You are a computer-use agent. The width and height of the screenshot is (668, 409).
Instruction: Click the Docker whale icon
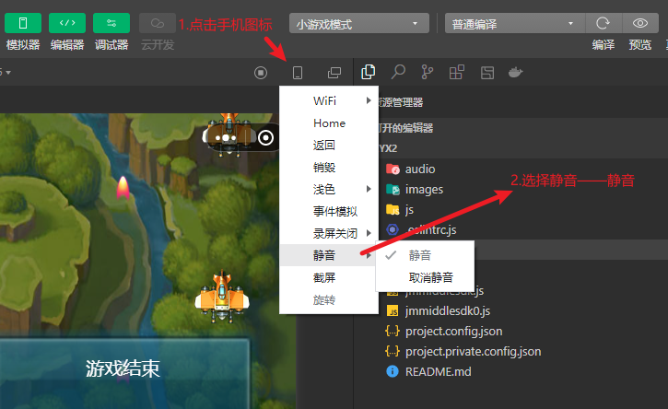pos(515,72)
